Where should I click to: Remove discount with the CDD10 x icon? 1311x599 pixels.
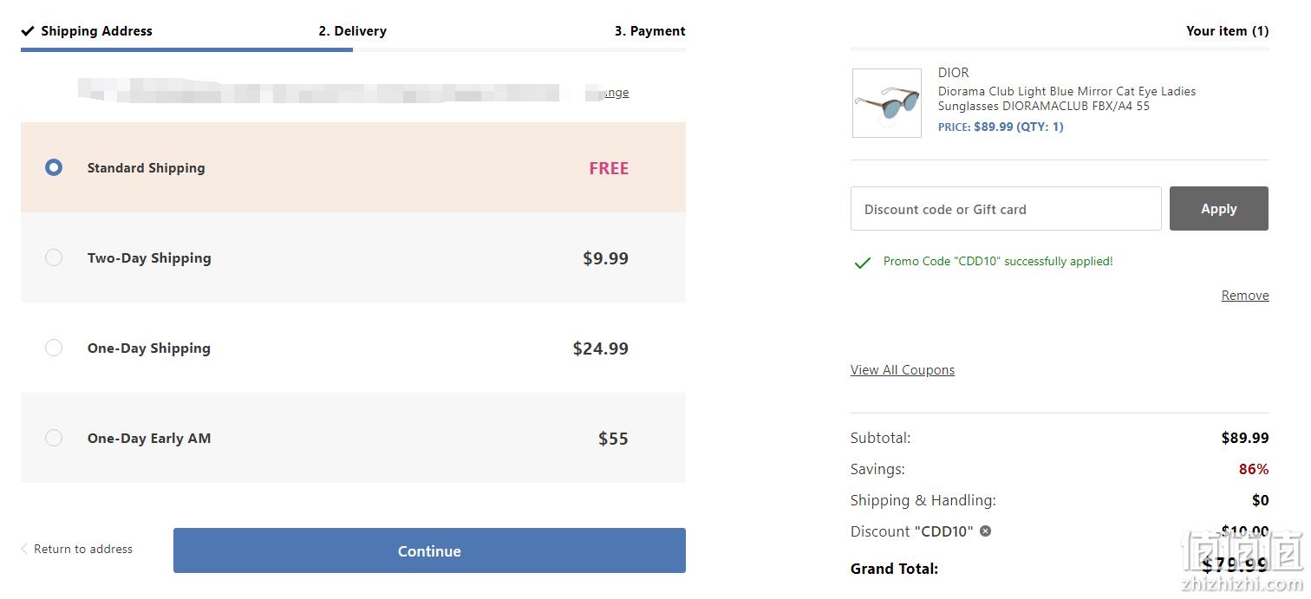pyautogui.click(x=985, y=531)
